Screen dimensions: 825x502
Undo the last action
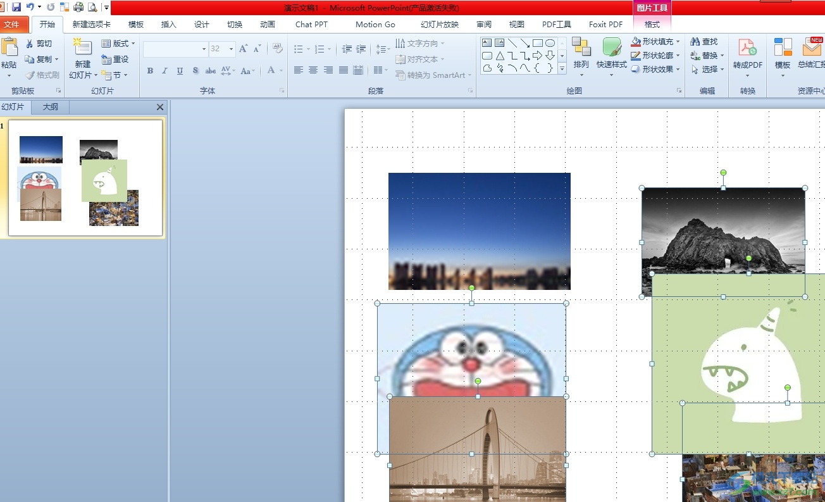click(x=30, y=7)
